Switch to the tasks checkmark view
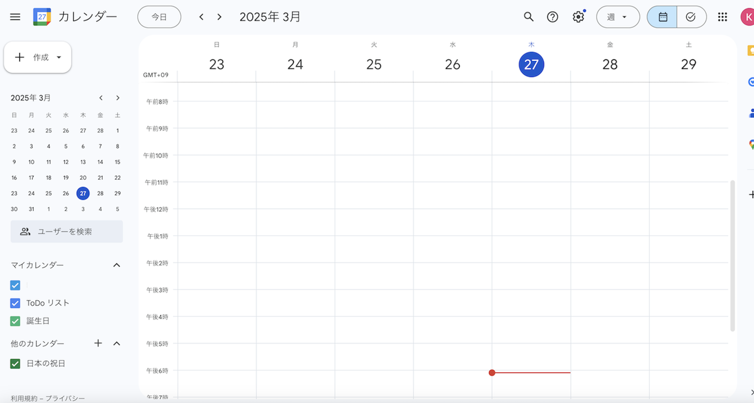The image size is (754, 403). point(691,17)
